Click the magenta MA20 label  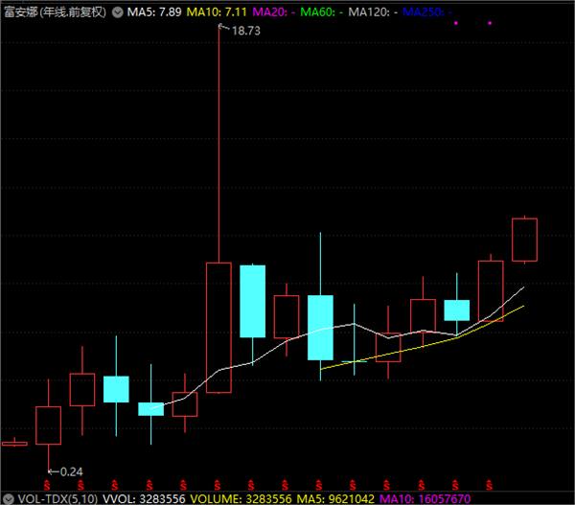(274, 12)
